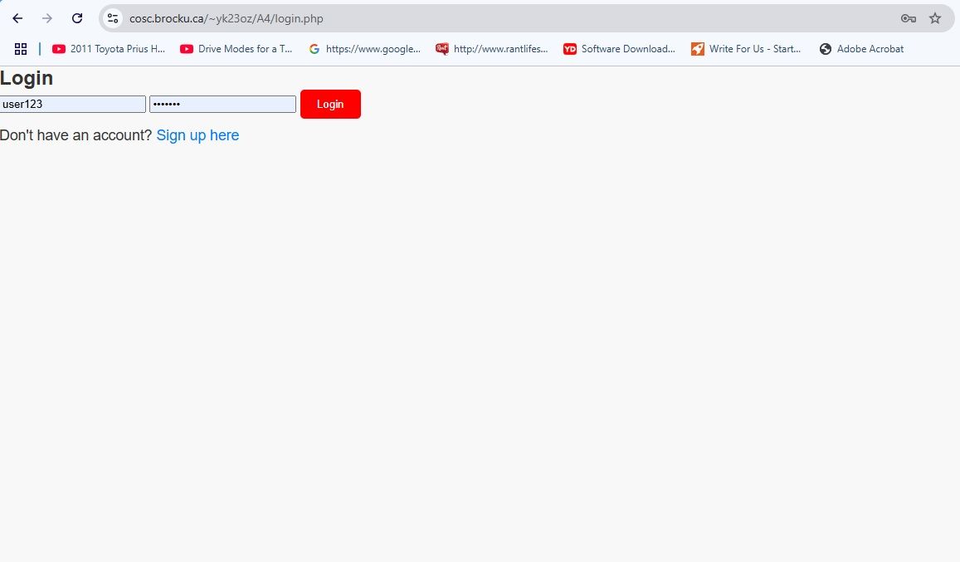Click the username field containing user123
Image resolution: width=960 pixels, height=562 pixels.
pyautogui.click(x=72, y=104)
